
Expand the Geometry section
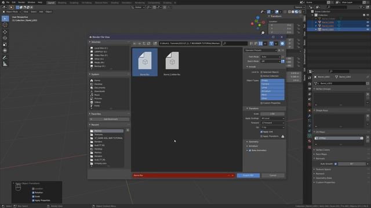coord(253,142)
